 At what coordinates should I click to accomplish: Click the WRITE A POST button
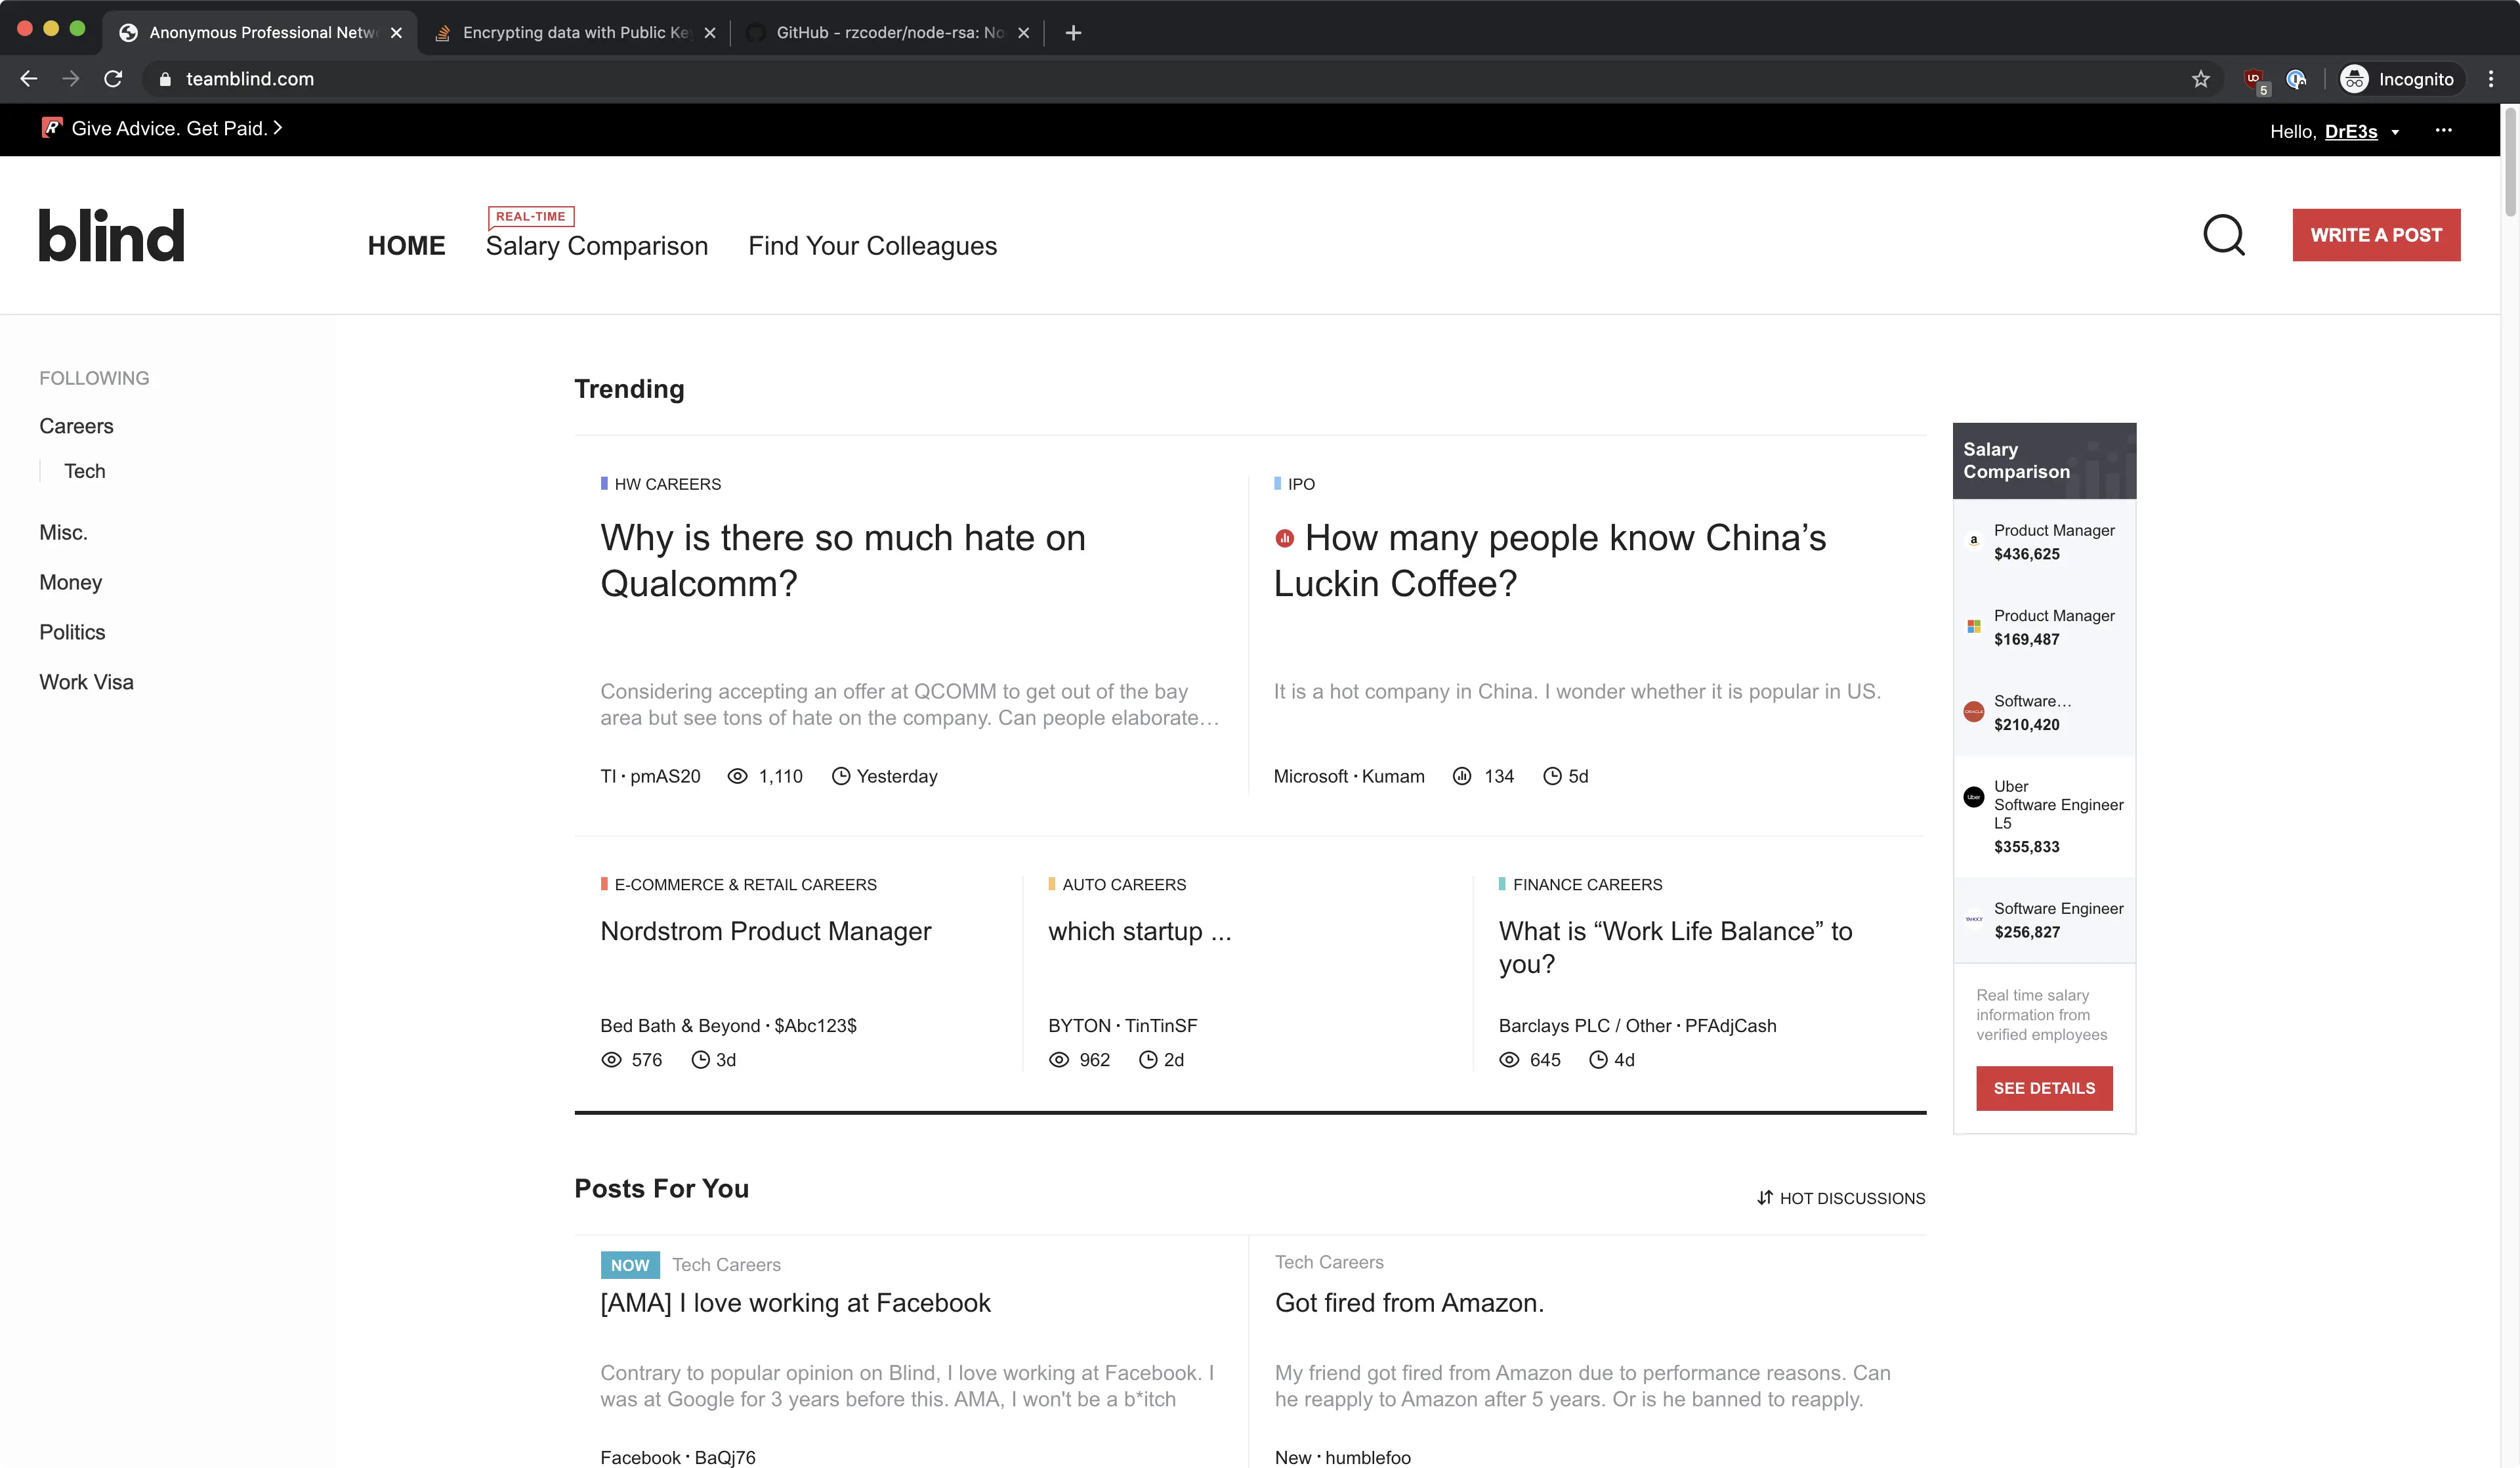[x=2375, y=235]
